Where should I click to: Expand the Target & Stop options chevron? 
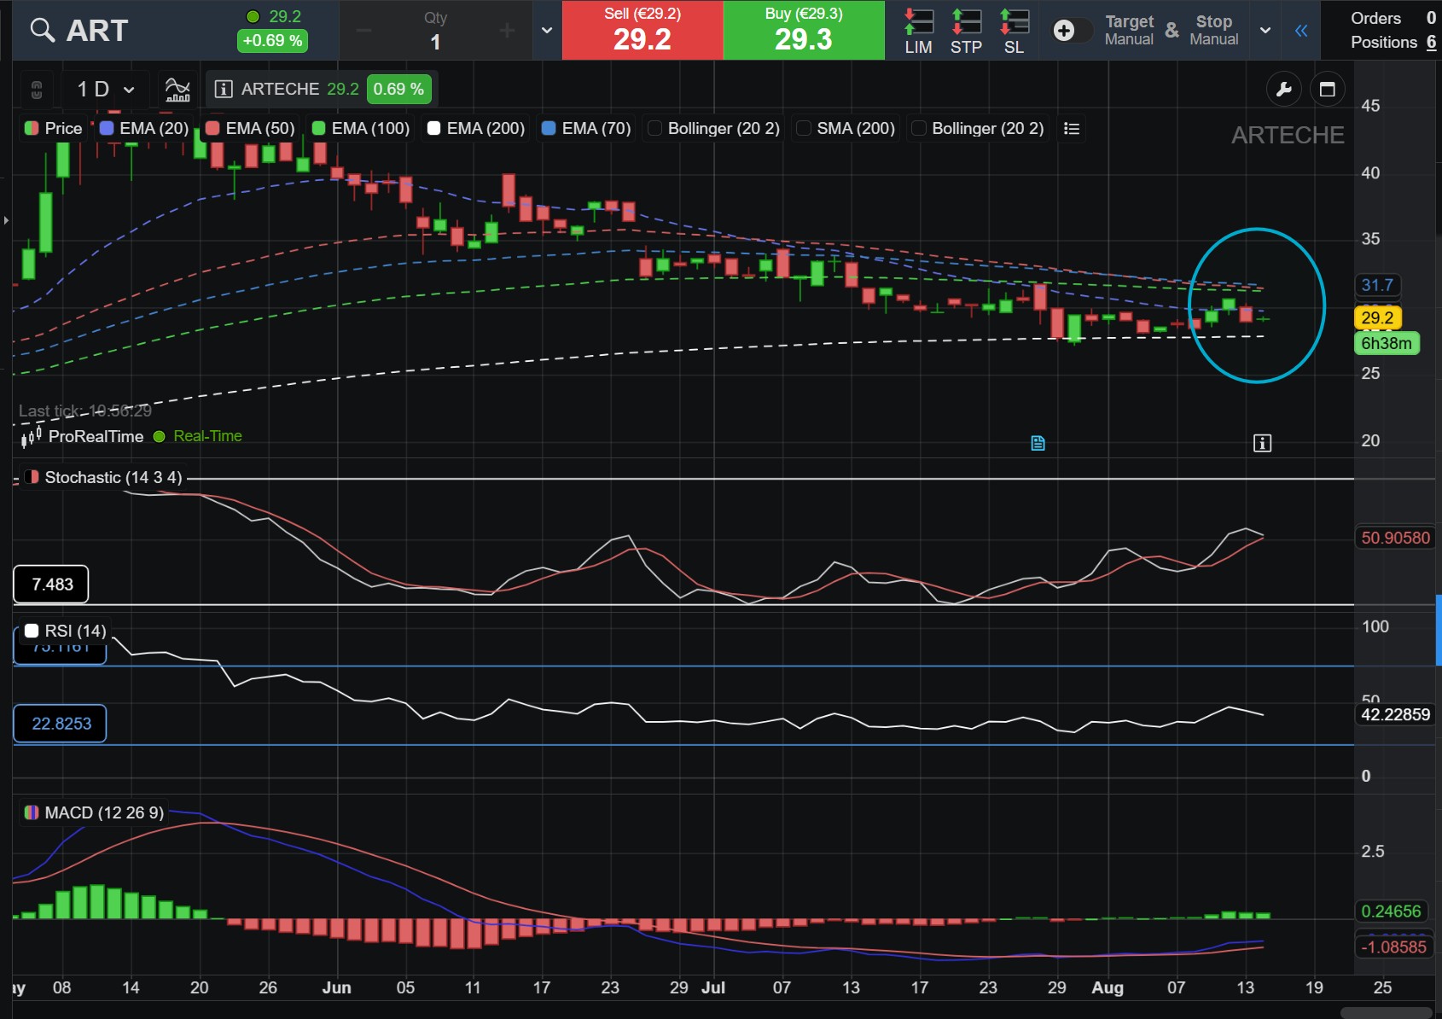tap(1265, 31)
